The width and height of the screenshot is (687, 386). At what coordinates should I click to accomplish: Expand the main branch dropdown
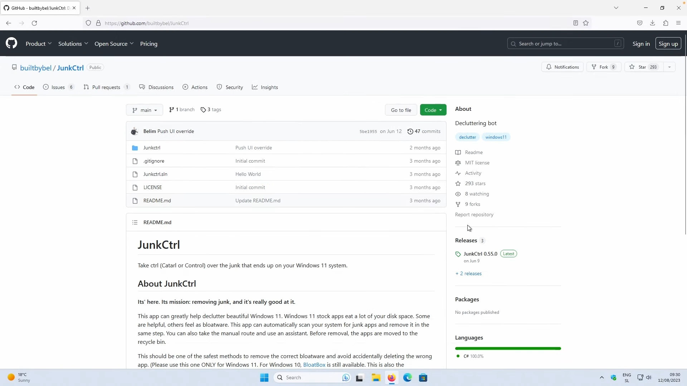click(x=145, y=110)
